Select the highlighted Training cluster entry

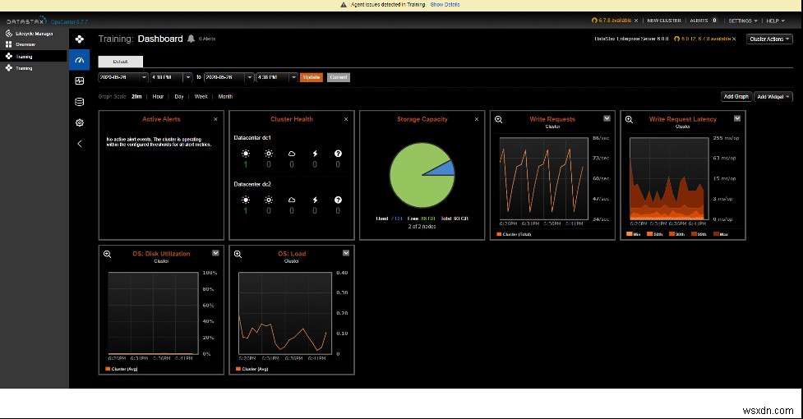[34, 56]
